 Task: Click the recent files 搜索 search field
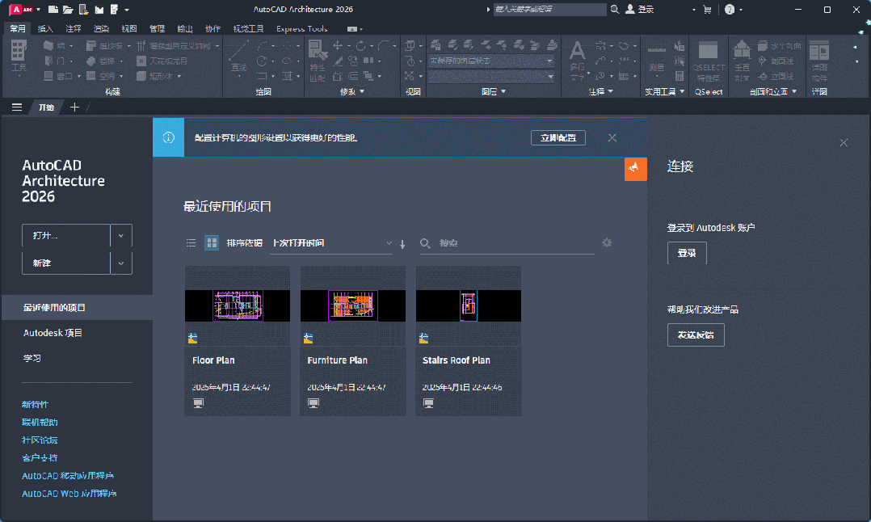507,243
